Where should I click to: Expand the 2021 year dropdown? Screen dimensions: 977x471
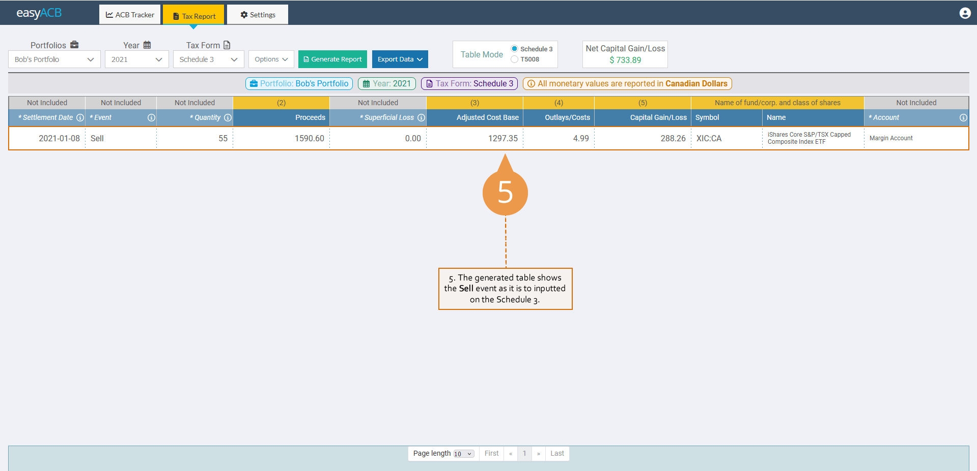point(136,59)
